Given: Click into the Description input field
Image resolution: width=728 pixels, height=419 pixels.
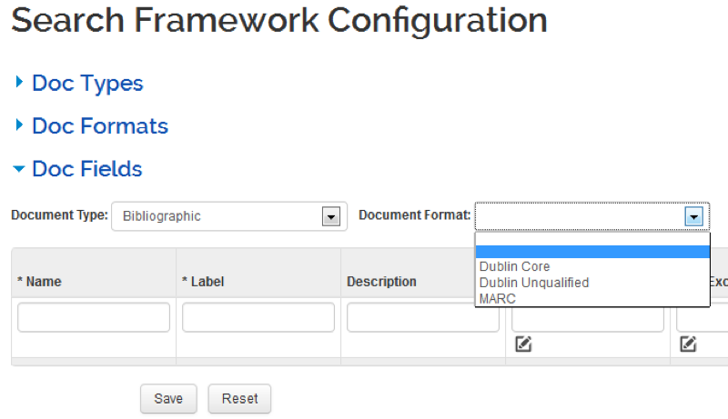Looking at the screenshot, I should pos(423,317).
